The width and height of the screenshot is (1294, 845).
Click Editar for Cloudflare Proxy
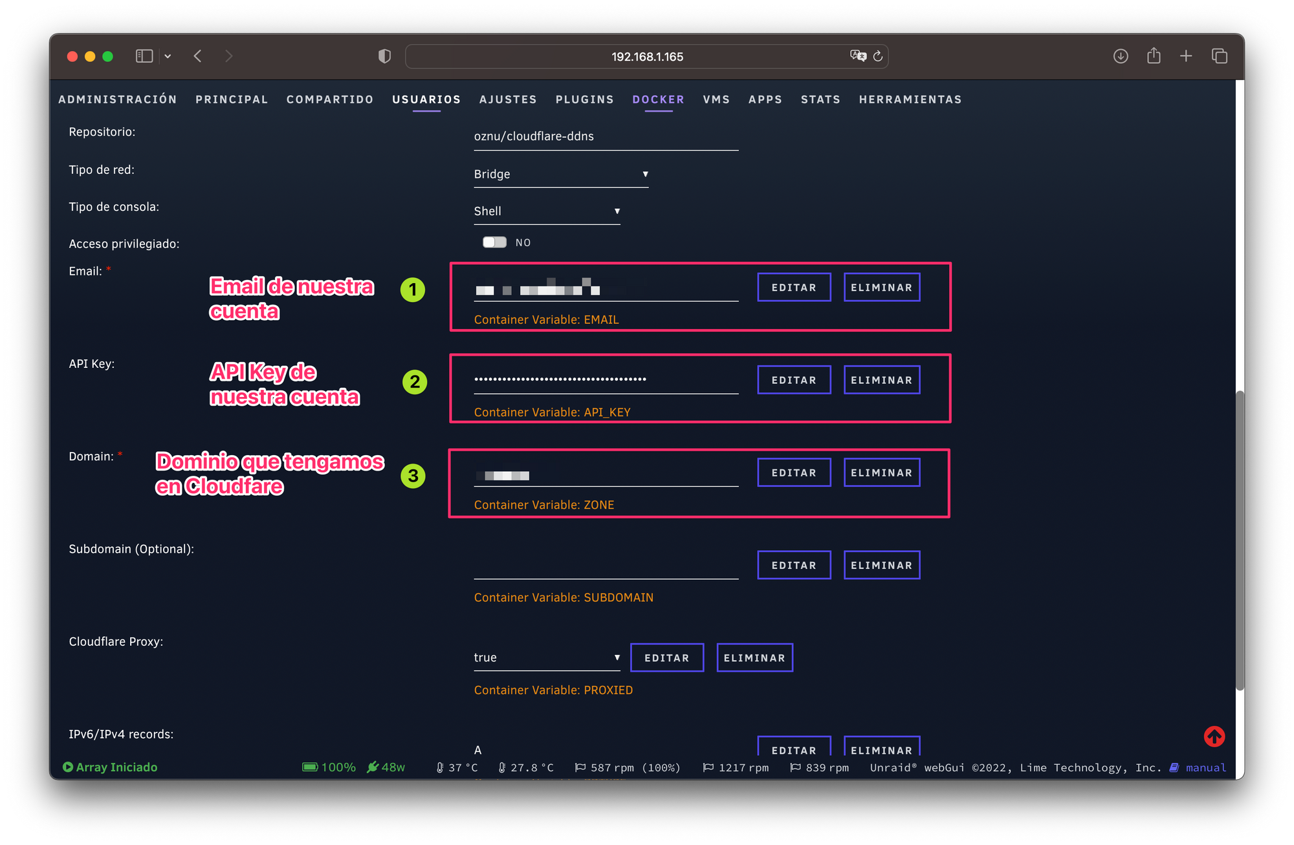[667, 658]
